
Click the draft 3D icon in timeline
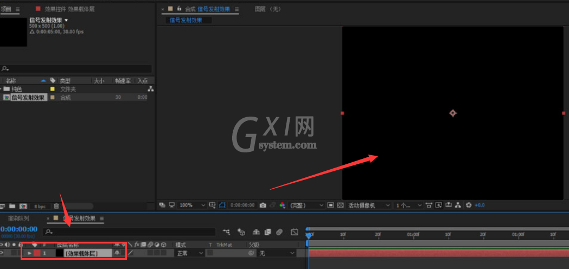[241, 232]
